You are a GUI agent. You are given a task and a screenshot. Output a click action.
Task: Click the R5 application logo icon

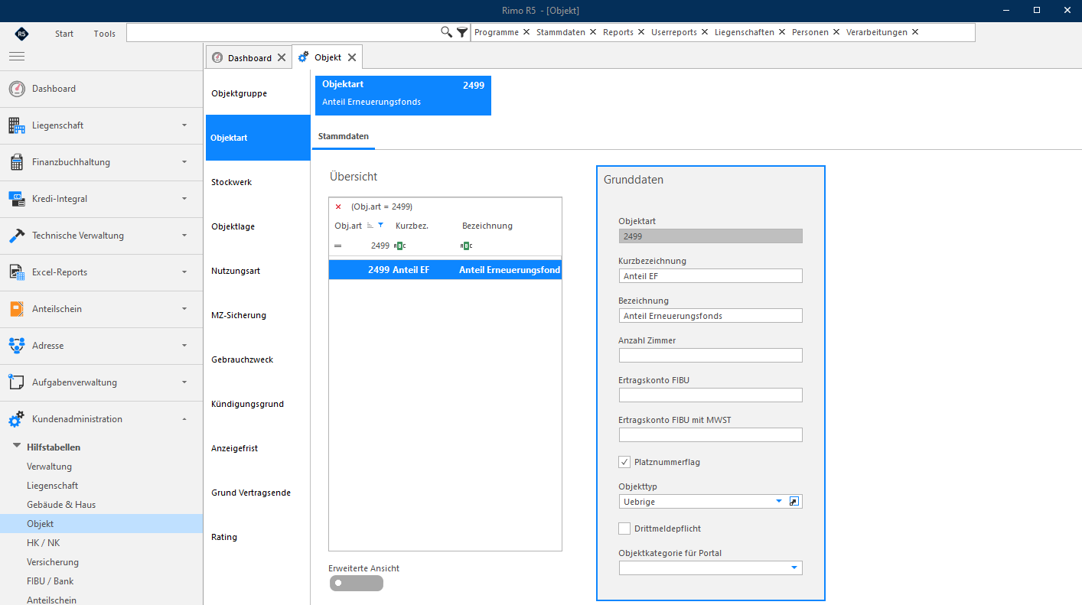[21, 33]
